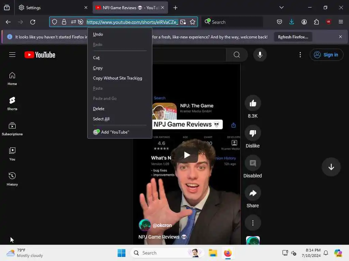Viewport: 349px width, 261px height.
Task: Close the Settings tab
Action: (86, 7)
